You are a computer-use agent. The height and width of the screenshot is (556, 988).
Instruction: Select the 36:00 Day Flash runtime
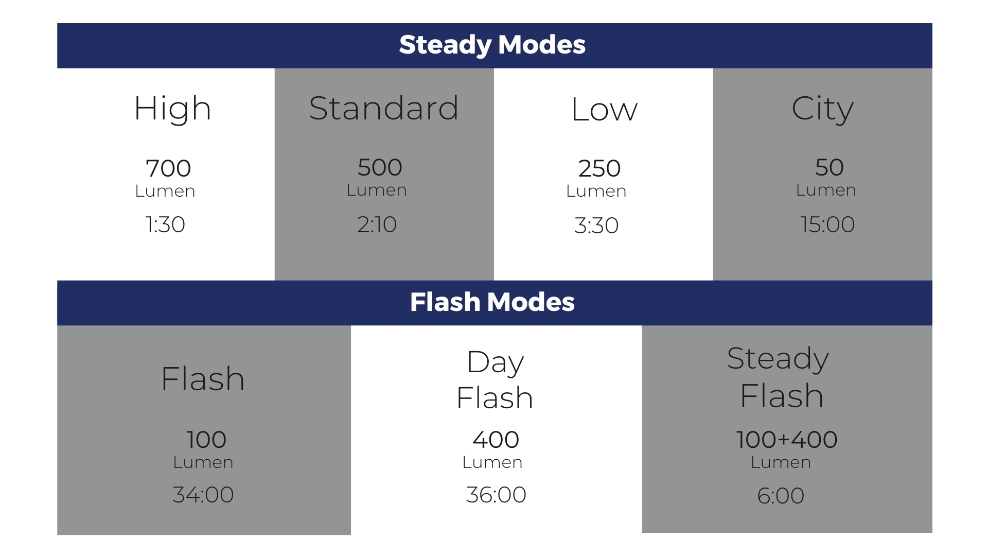pyautogui.click(x=496, y=495)
